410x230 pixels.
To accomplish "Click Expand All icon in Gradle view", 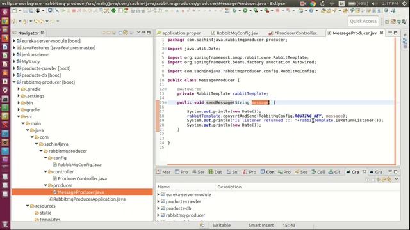I will point(367,180).
